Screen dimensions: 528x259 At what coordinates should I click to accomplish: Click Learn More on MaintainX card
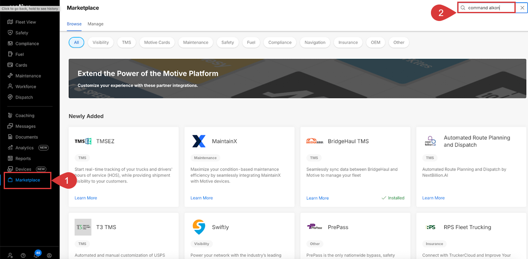point(201,198)
